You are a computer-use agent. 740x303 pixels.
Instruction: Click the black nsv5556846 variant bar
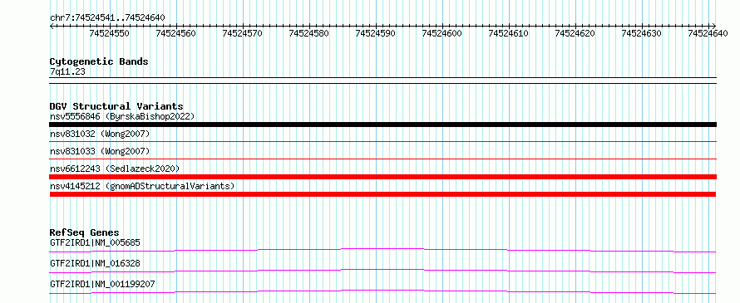[382, 125]
